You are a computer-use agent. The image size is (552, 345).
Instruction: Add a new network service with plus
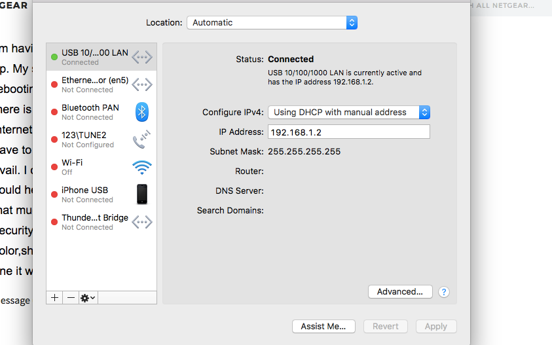pos(54,297)
